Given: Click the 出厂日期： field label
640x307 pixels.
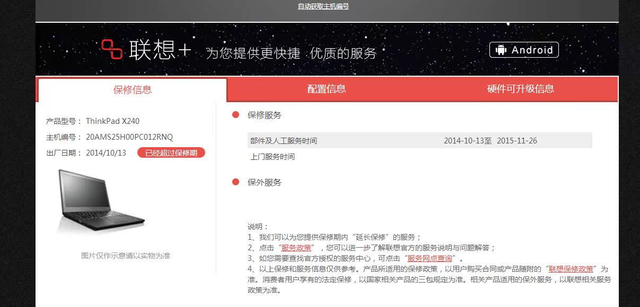Looking at the screenshot, I should tap(64, 153).
